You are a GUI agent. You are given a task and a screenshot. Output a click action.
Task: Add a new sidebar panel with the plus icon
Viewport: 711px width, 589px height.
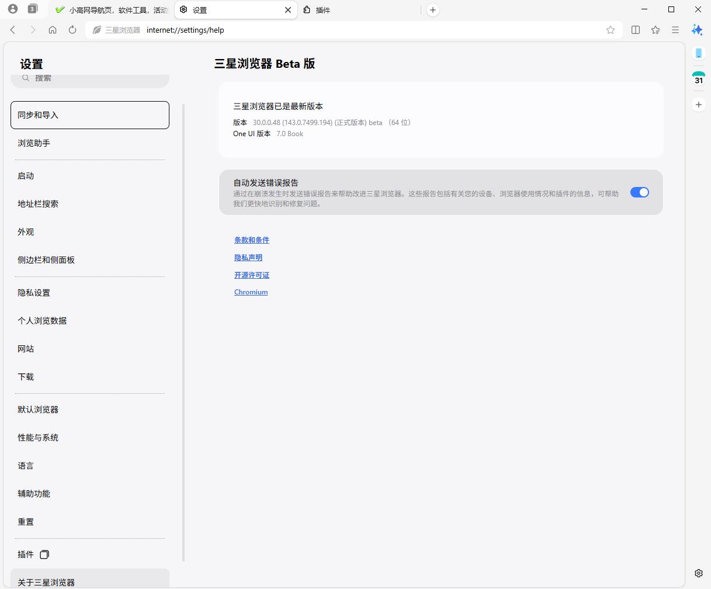tap(699, 105)
